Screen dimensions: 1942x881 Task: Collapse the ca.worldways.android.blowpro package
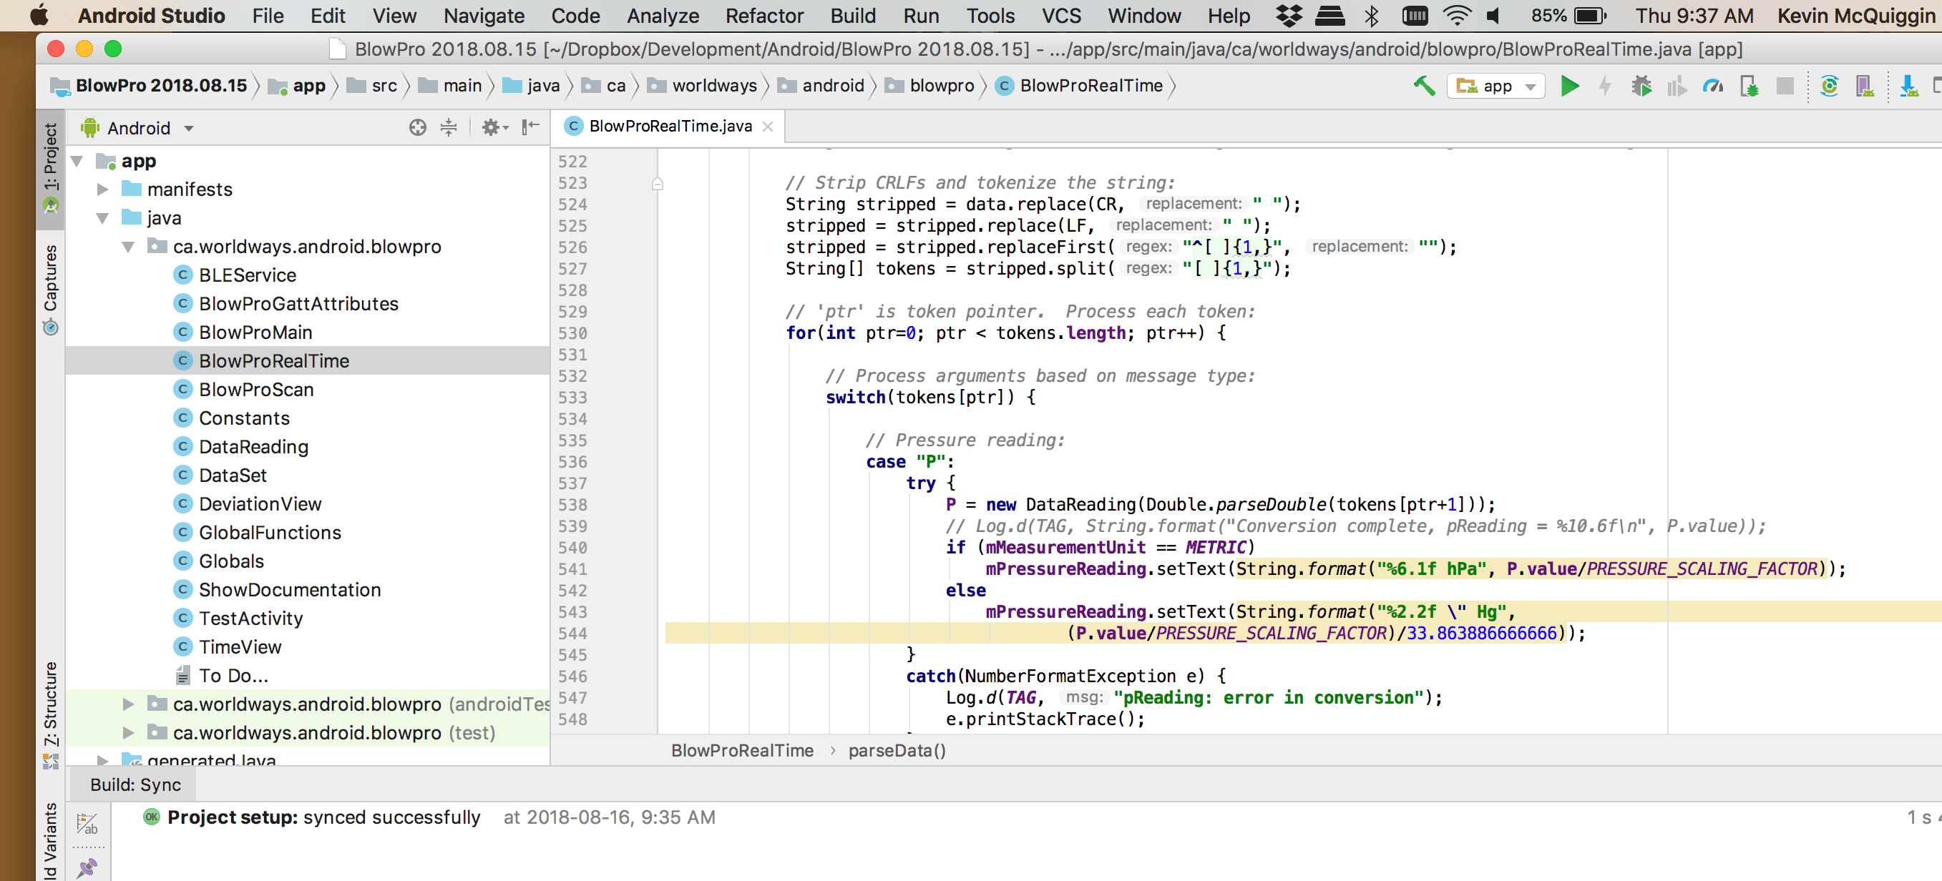click(128, 247)
